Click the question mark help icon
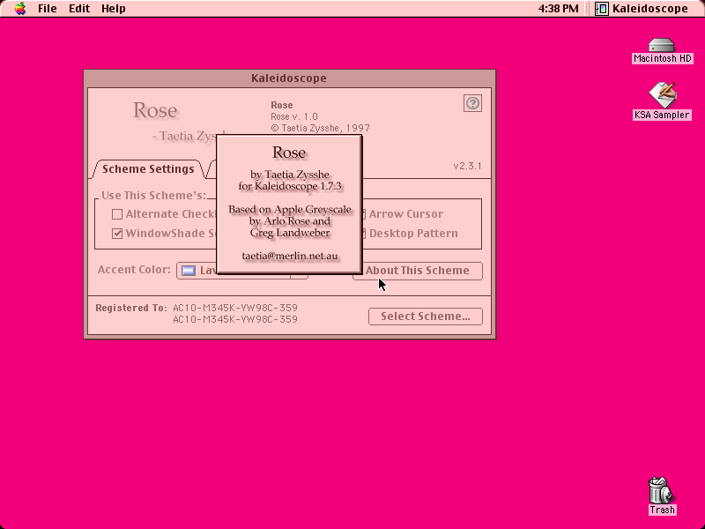The image size is (705, 529). coord(472,103)
